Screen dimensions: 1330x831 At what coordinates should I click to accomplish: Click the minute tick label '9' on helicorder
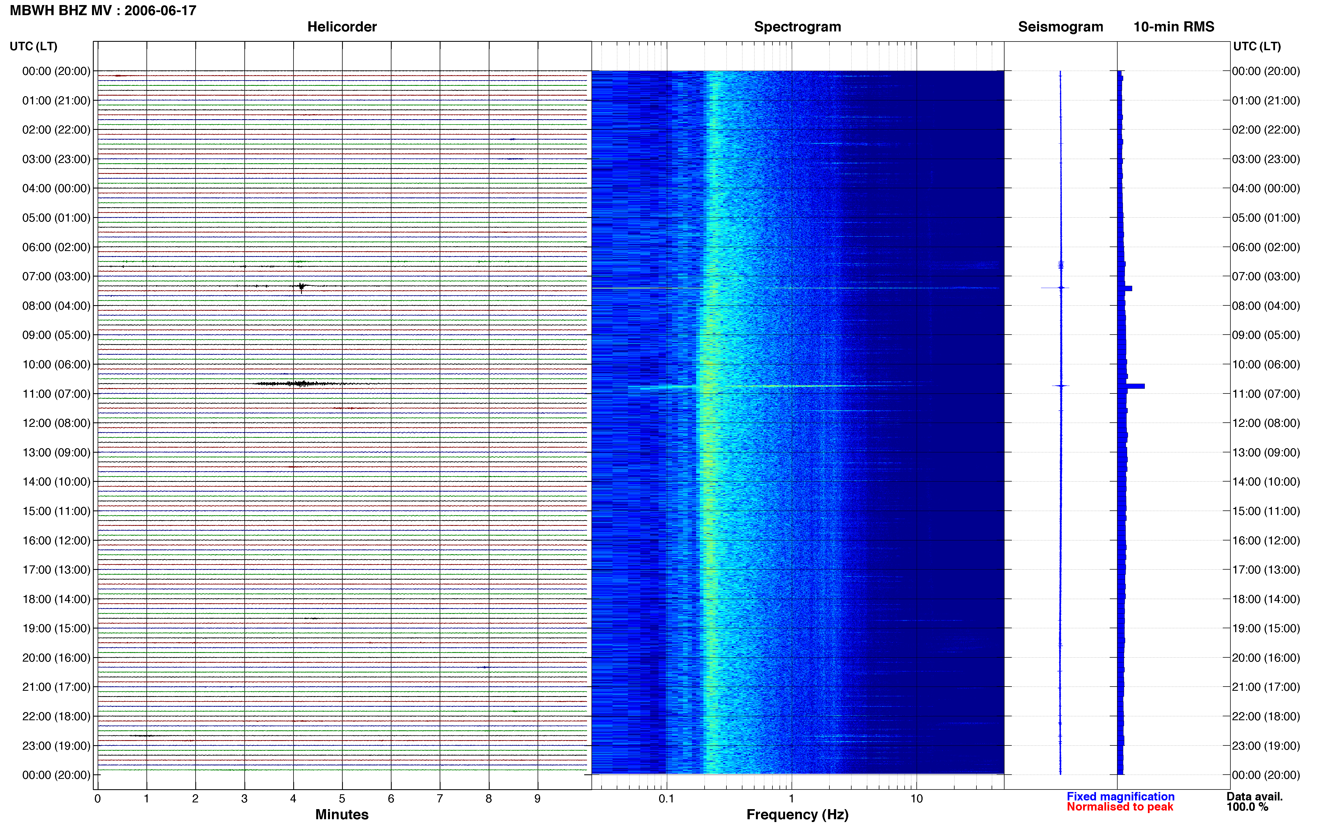pyautogui.click(x=538, y=799)
